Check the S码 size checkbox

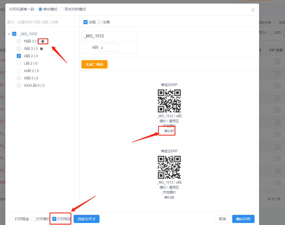(x=19, y=49)
